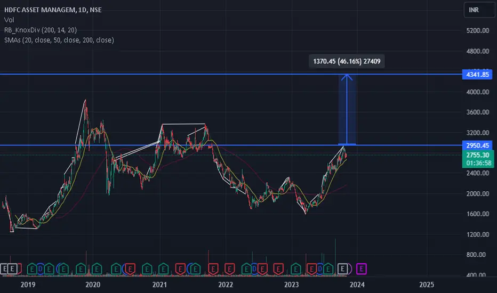The height and width of the screenshot is (293, 497).
Task: Click the green 2755.30 current price label
Action: click(x=478, y=155)
